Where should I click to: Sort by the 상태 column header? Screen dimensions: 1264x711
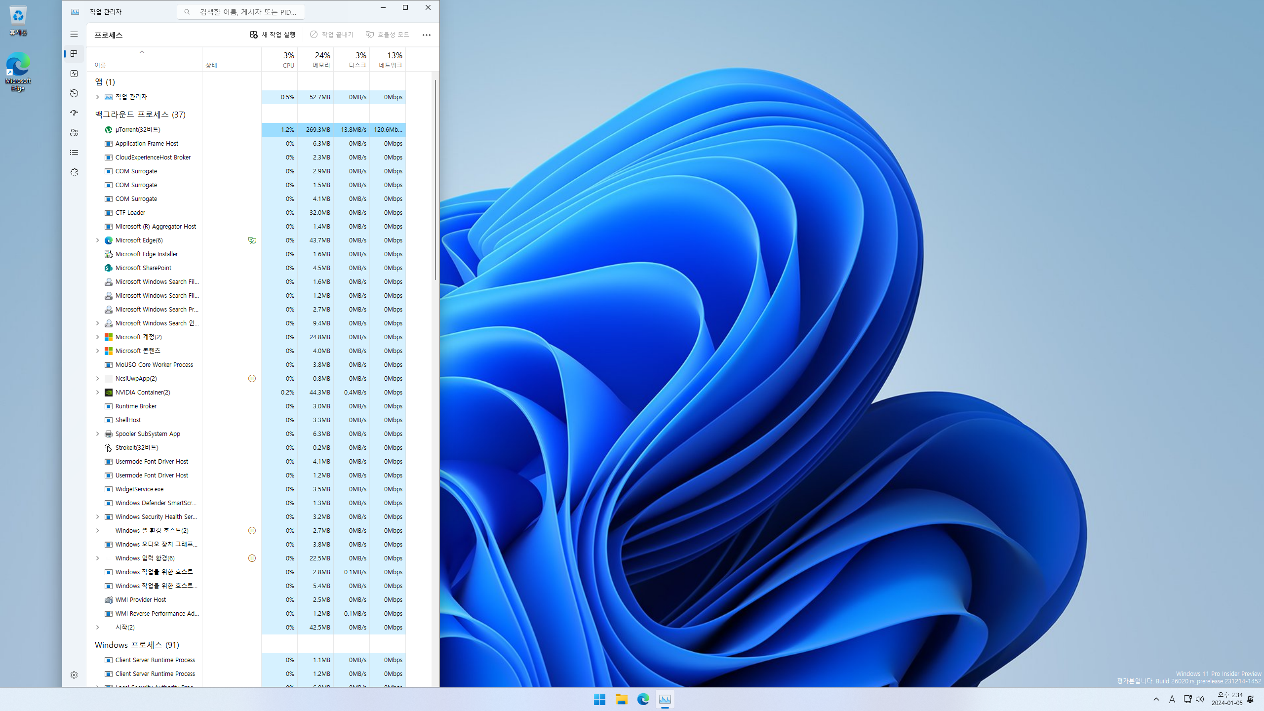(232, 59)
